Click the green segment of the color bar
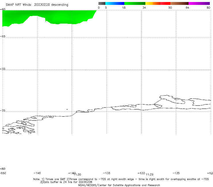This screenshot has width=213, height=187. click(x=135, y=3)
